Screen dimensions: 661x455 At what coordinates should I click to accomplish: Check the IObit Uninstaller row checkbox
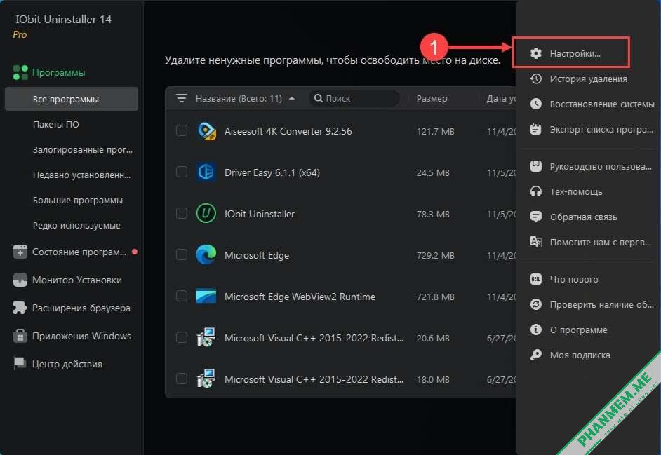point(182,213)
